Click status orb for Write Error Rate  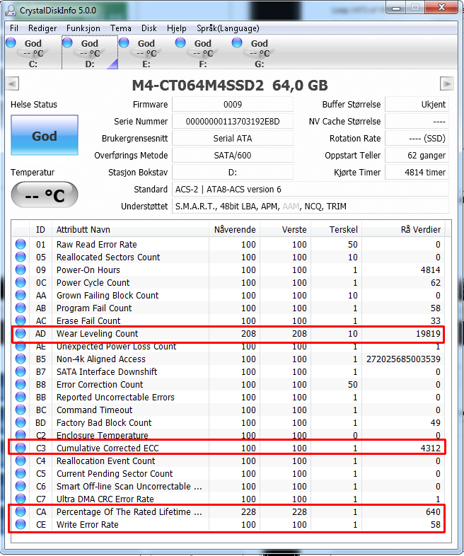[21, 524]
